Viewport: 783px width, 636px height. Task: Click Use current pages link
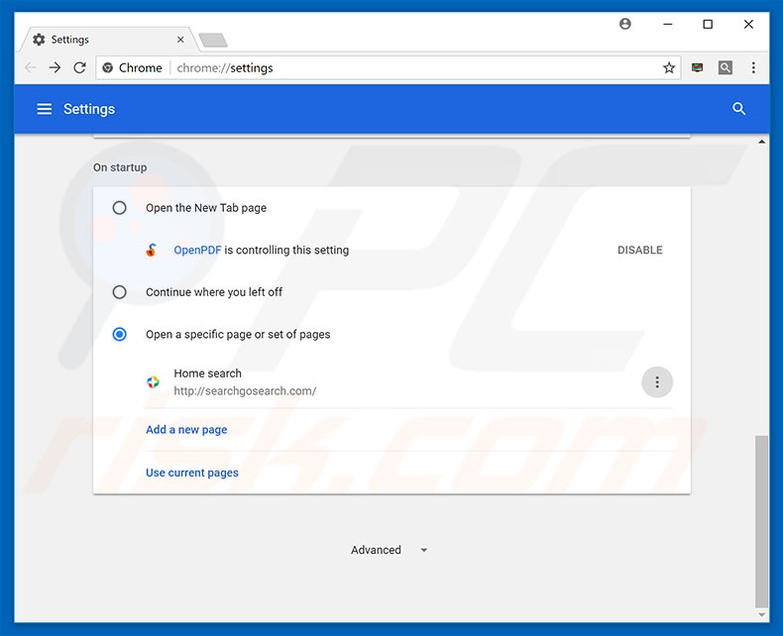click(192, 474)
